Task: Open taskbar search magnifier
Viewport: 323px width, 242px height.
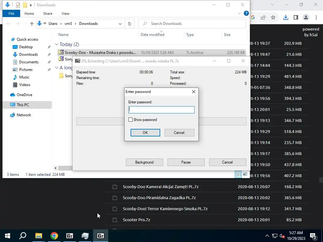Action: pyautogui.click(x=23, y=236)
